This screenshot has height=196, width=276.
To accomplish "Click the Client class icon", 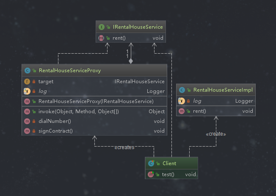I will click(x=151, y=163).
